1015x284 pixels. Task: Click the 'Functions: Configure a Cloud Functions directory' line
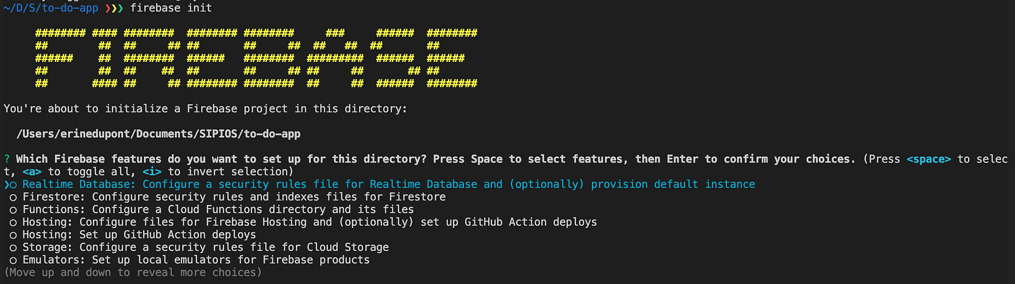coord(218,209)
